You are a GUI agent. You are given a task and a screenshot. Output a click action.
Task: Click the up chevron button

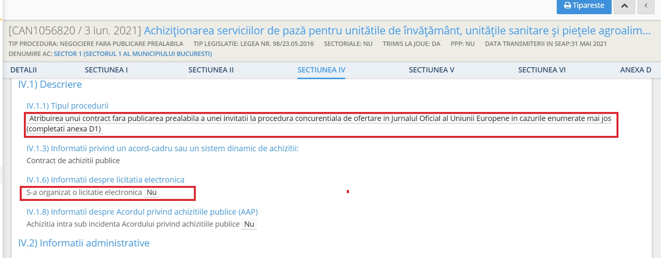(624, 6)
